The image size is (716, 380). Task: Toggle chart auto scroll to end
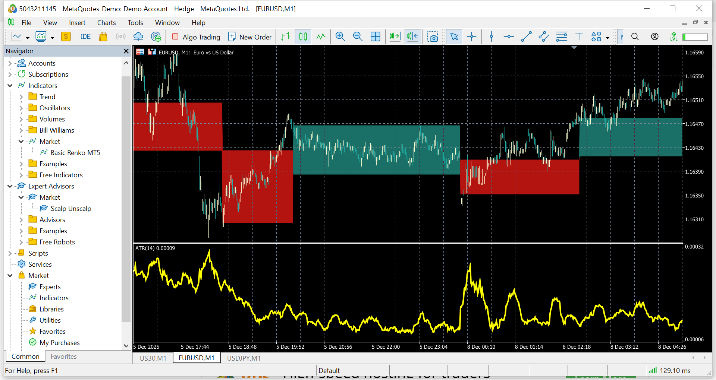click(x=395, y=37)
